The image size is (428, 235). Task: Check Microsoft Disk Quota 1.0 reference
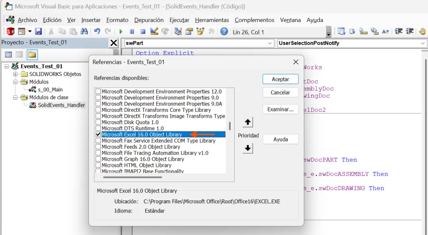(98, 122)
